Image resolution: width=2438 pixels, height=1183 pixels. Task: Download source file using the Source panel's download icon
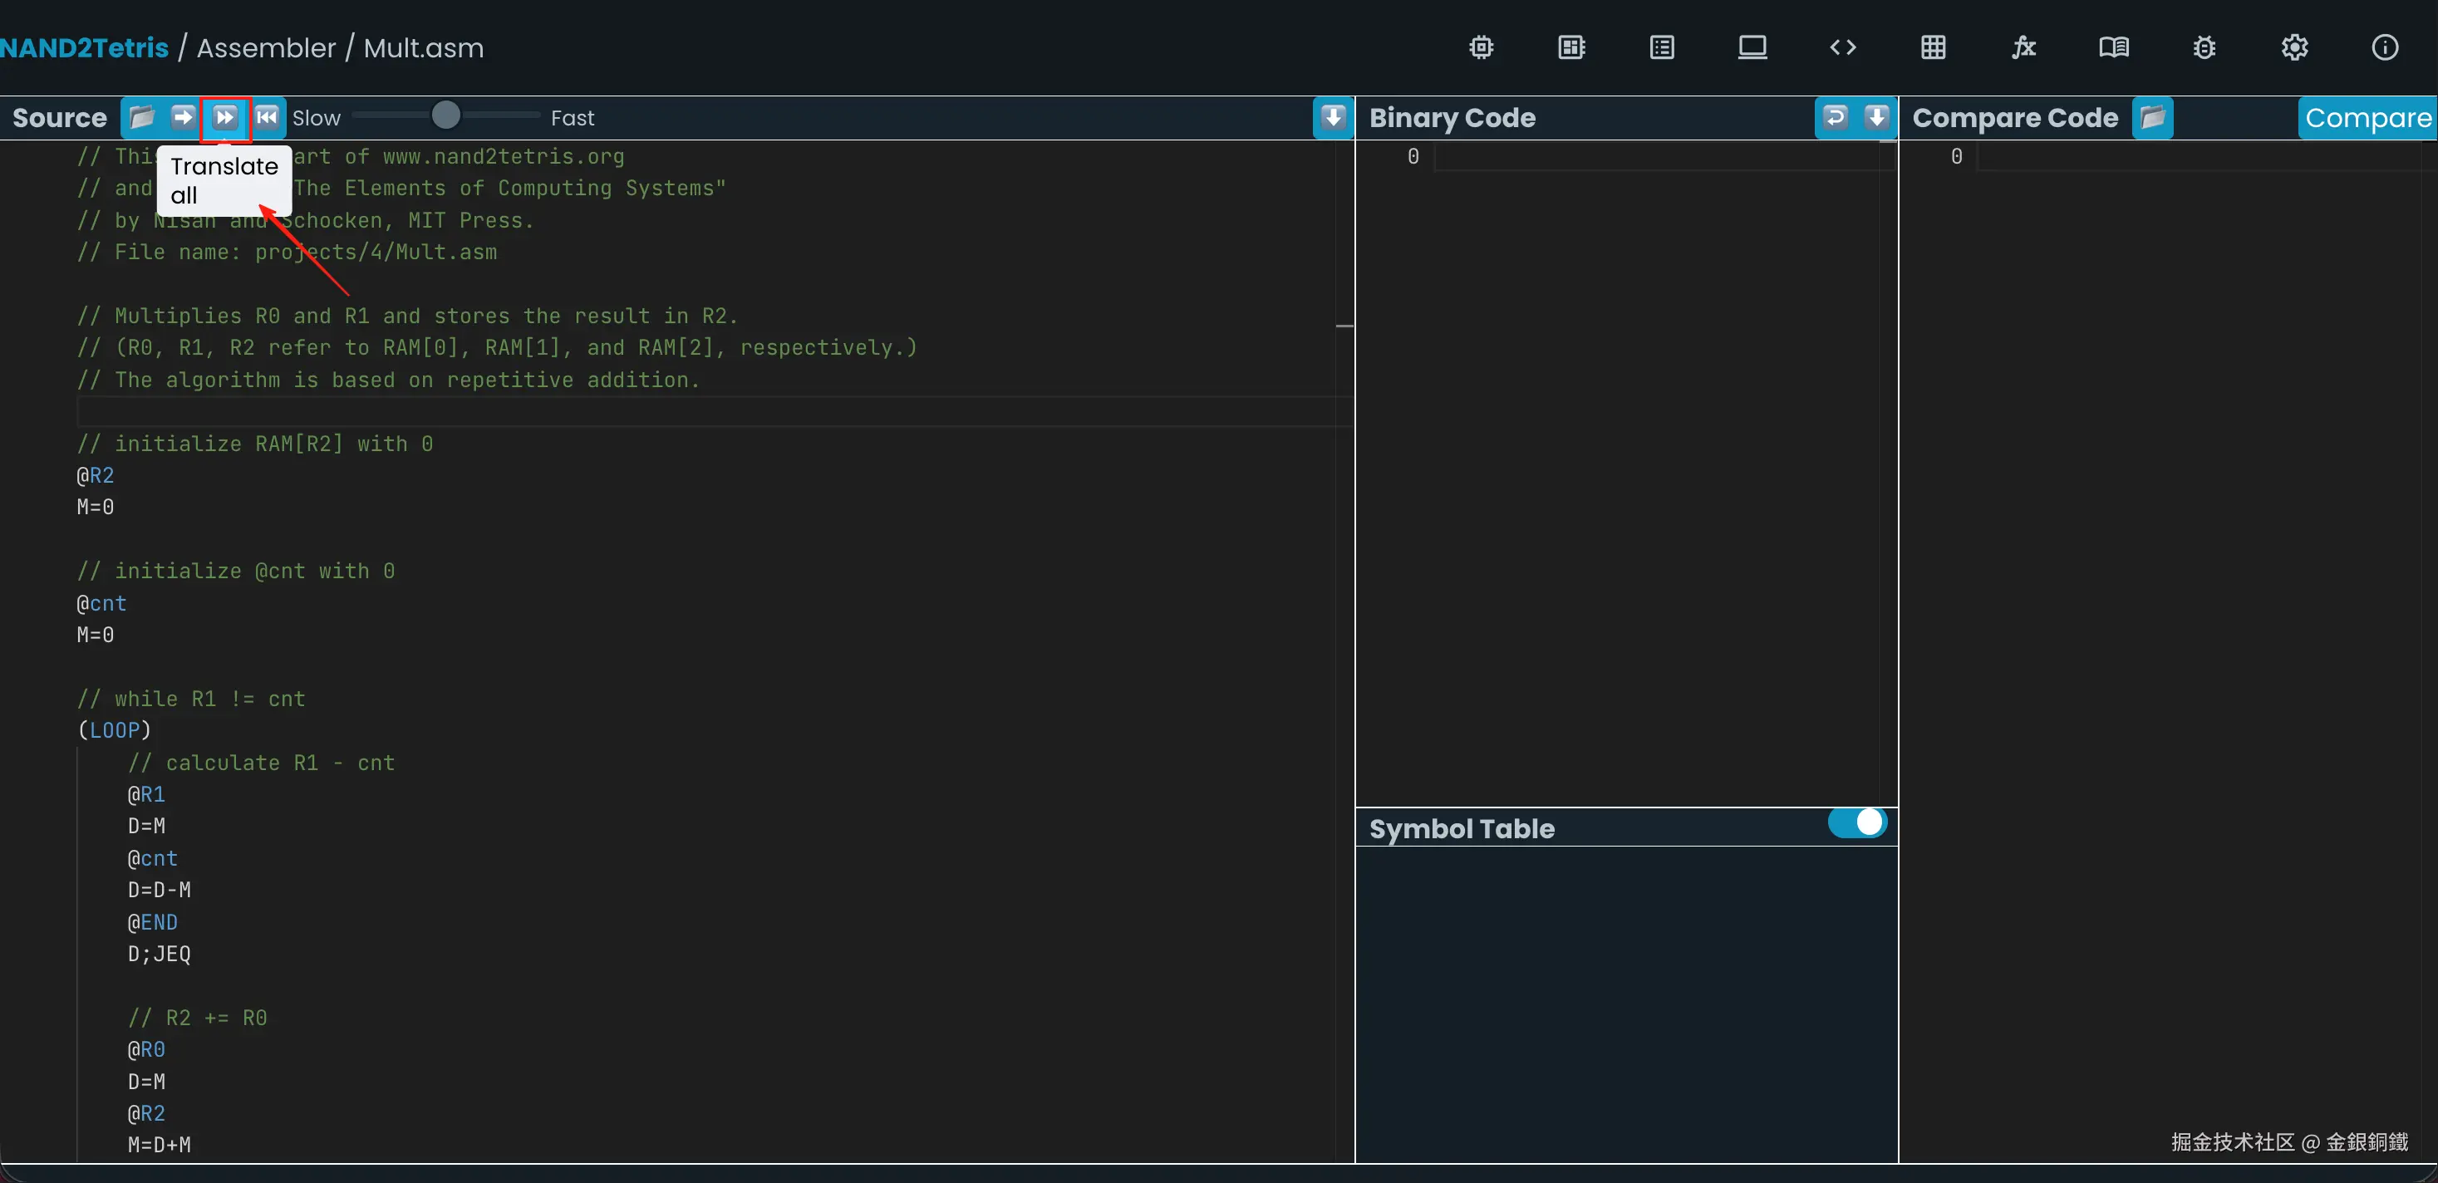tap(1333, 117)
